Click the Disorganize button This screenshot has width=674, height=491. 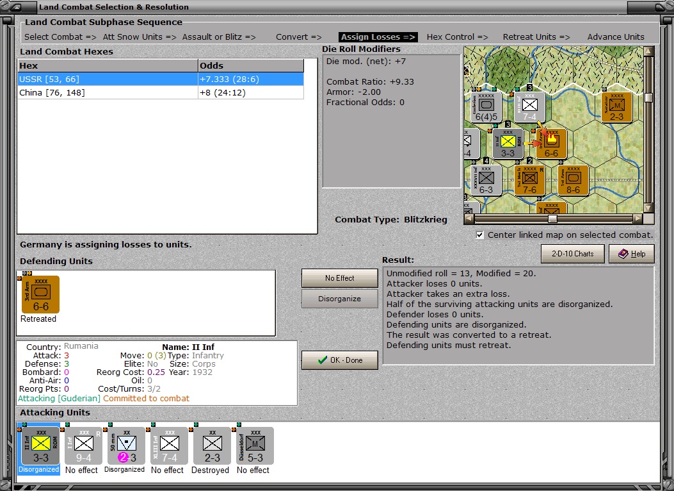coord(340,299)
